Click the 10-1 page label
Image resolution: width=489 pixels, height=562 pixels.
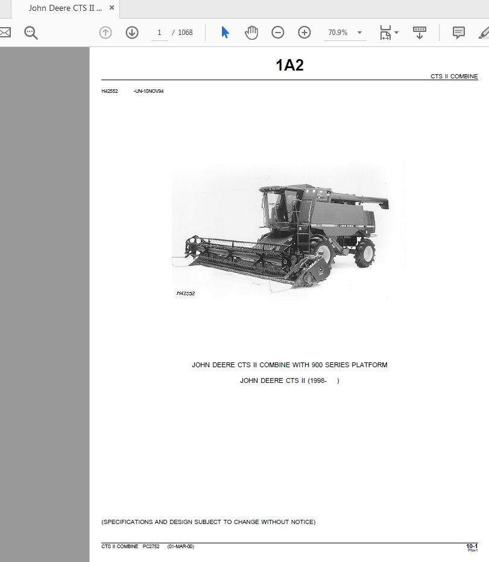(x=472, y=546)
